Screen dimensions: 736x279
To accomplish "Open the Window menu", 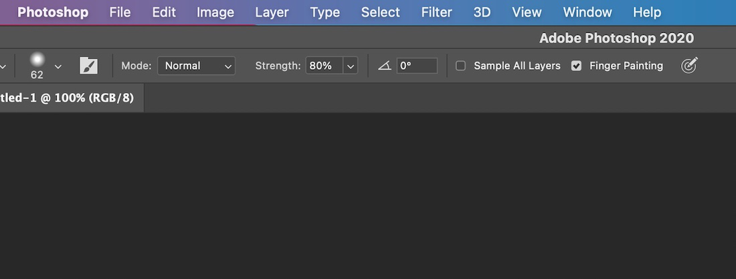I will pos(587,12).
